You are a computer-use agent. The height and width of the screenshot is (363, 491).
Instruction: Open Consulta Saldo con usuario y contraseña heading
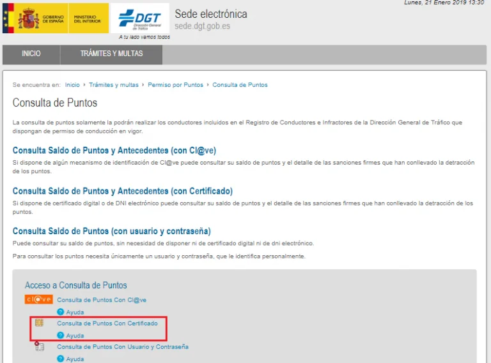click(x=111, y=231)
